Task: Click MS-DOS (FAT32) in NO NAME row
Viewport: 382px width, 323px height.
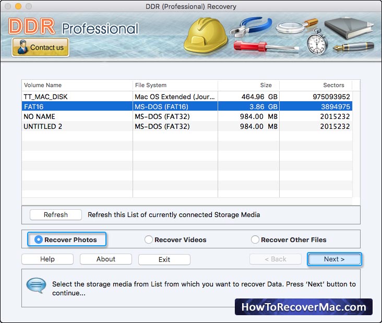Action: [x=162, y=116]
